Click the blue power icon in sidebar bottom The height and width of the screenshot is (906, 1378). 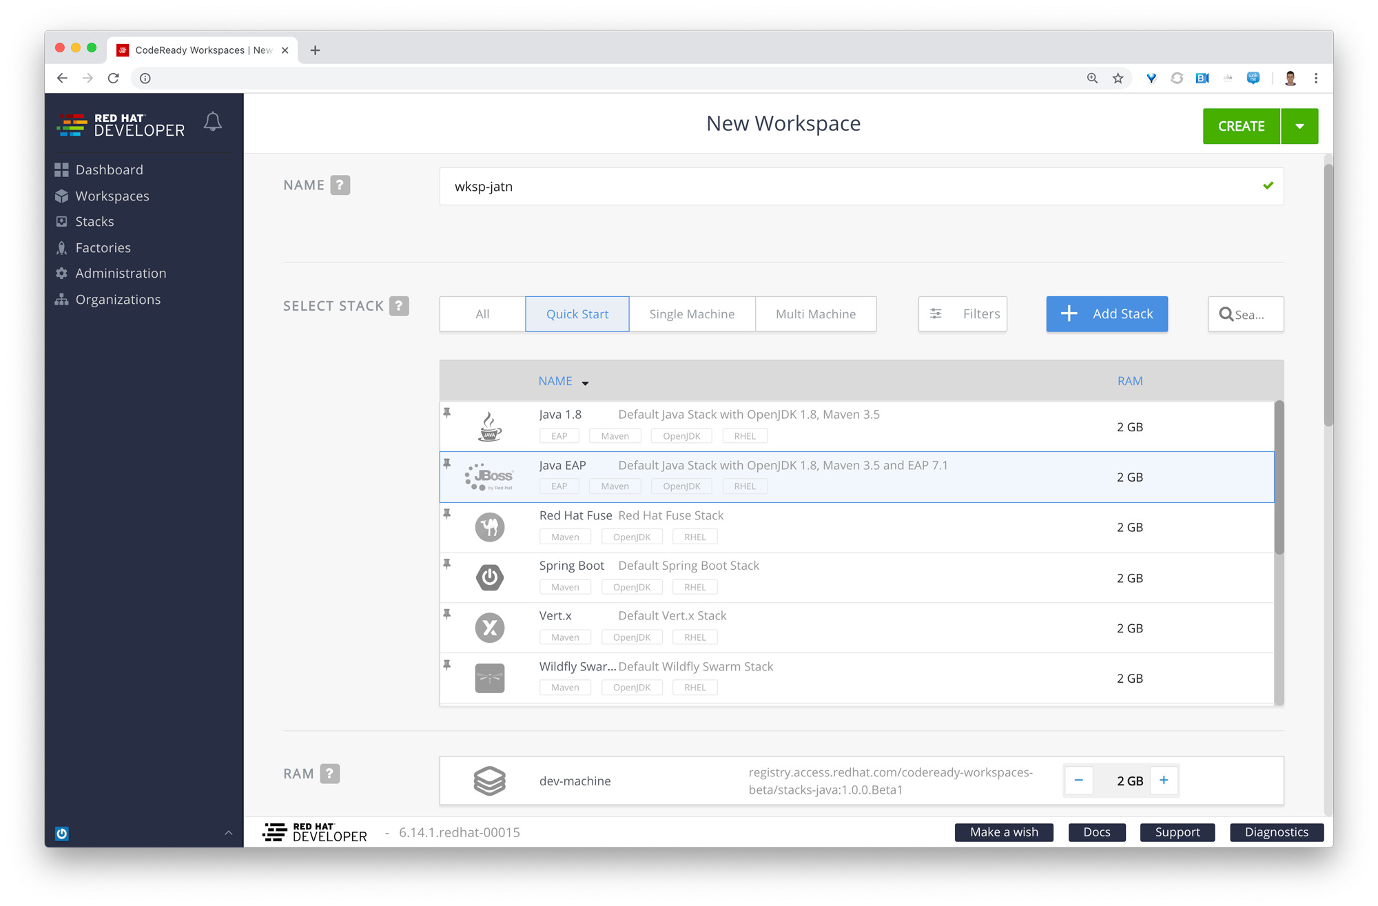point(62,833)
